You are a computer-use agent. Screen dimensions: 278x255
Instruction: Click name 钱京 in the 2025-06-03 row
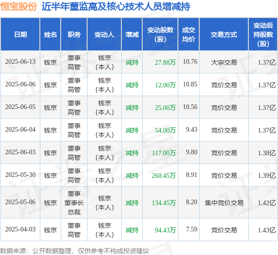click(x=51, y=153)
